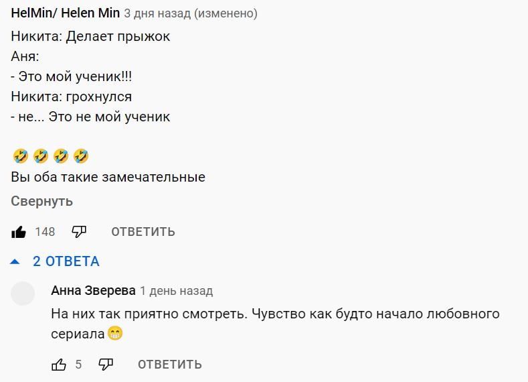Click the reply's like count of 5

78,365
